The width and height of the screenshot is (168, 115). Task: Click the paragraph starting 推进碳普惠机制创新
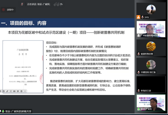(88, 85)
